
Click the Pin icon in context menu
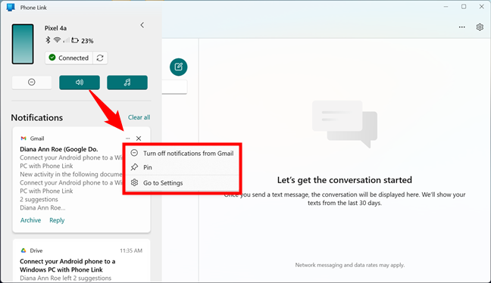click(x=134, y=167)
